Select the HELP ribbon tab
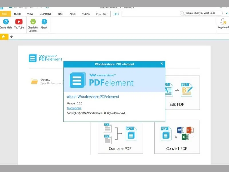The image size is (229, 172). (116, 14)
